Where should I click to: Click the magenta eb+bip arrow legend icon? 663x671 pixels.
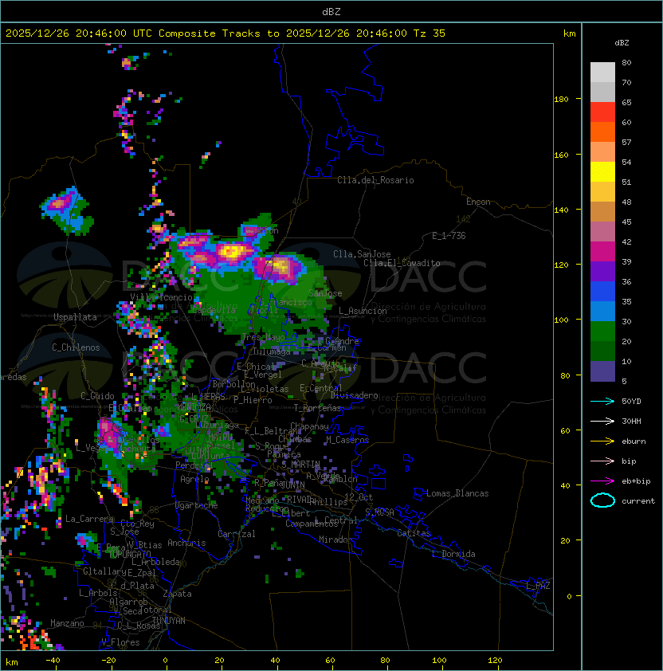pos(602,481)
